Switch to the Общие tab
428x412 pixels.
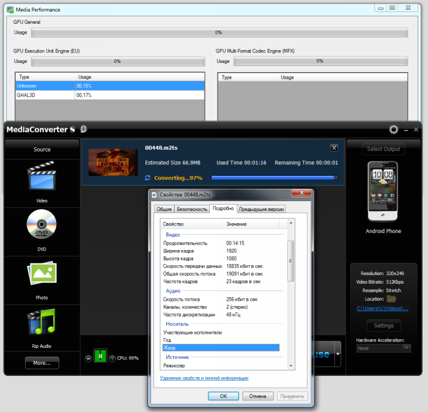pos(164,209)
